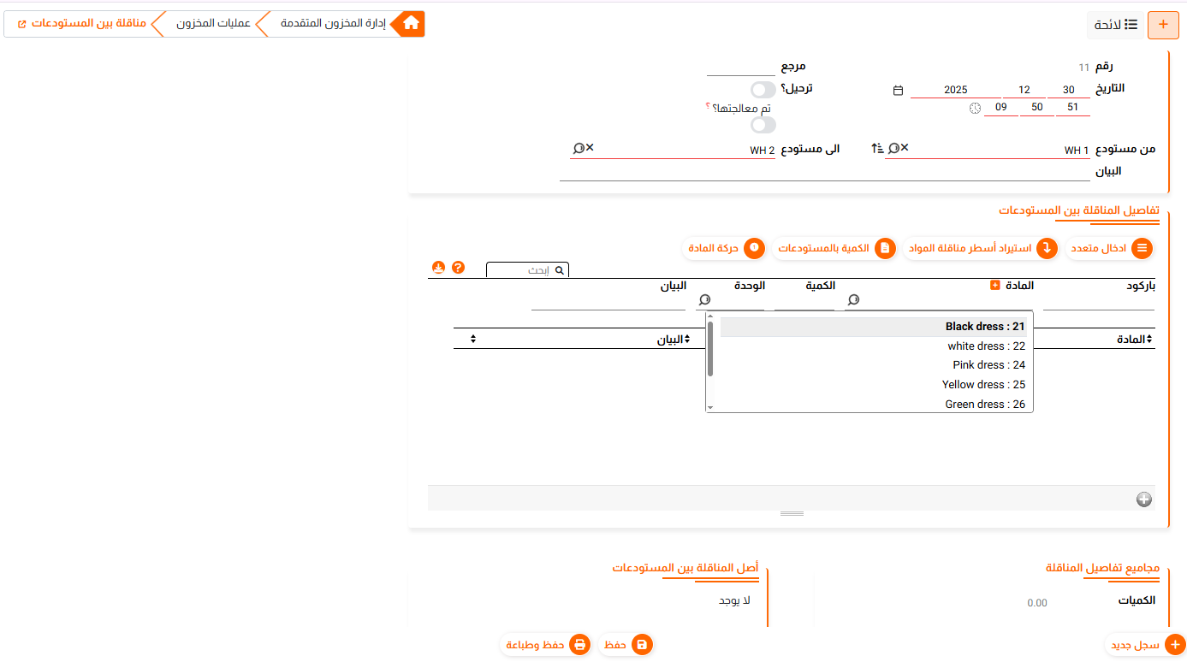
Task: Clear the WH 2 destination warehouse selection
Action: [590, 148]
